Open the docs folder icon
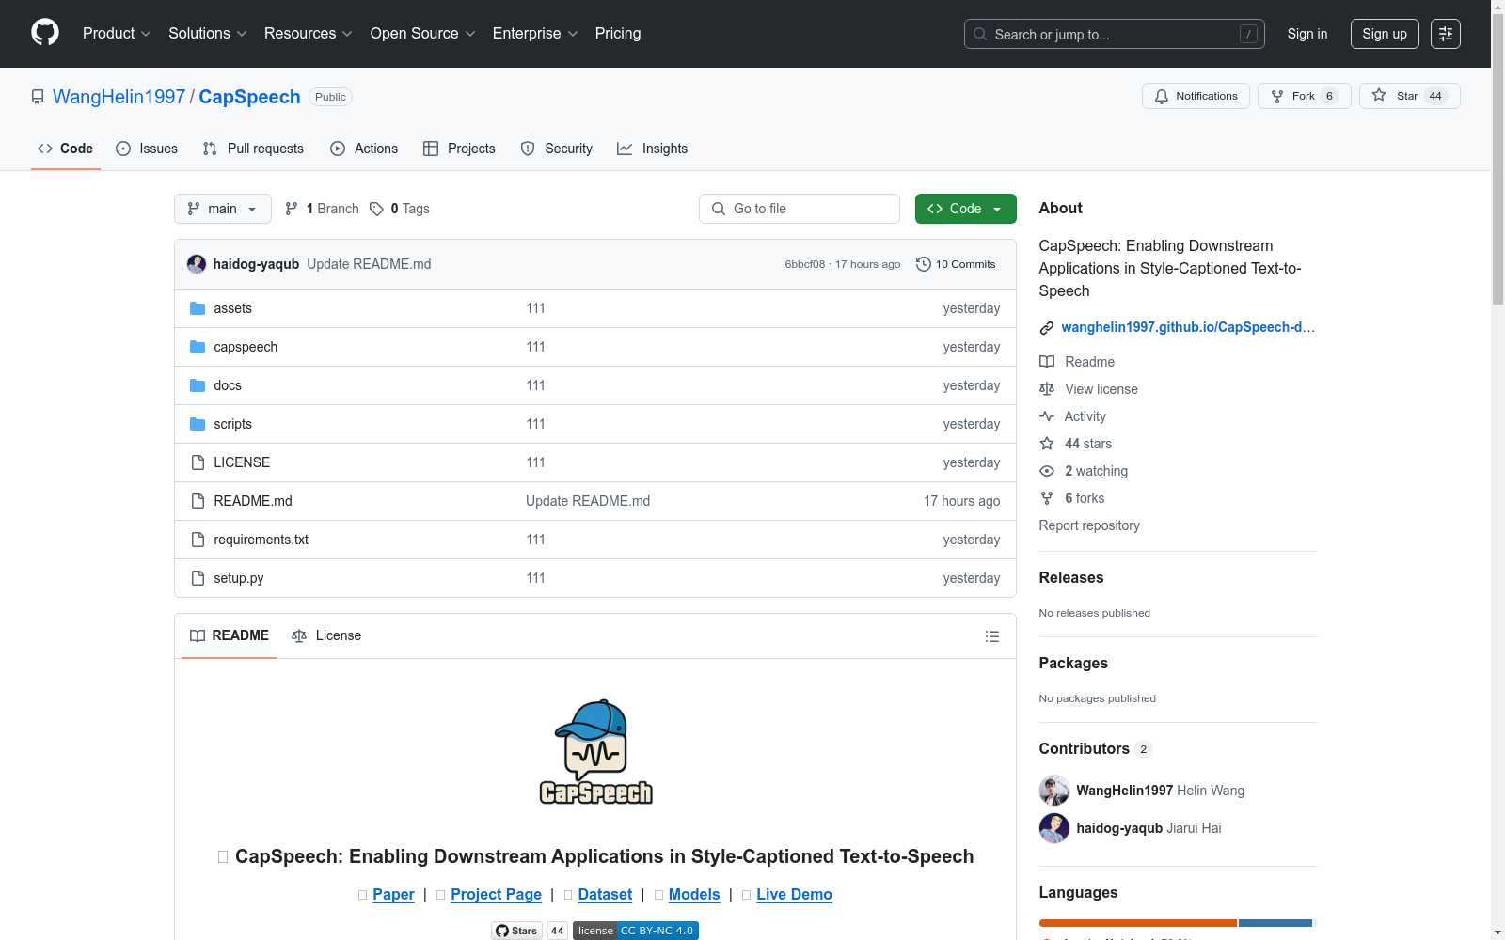The image size is (1505, 940). (198, 385)
